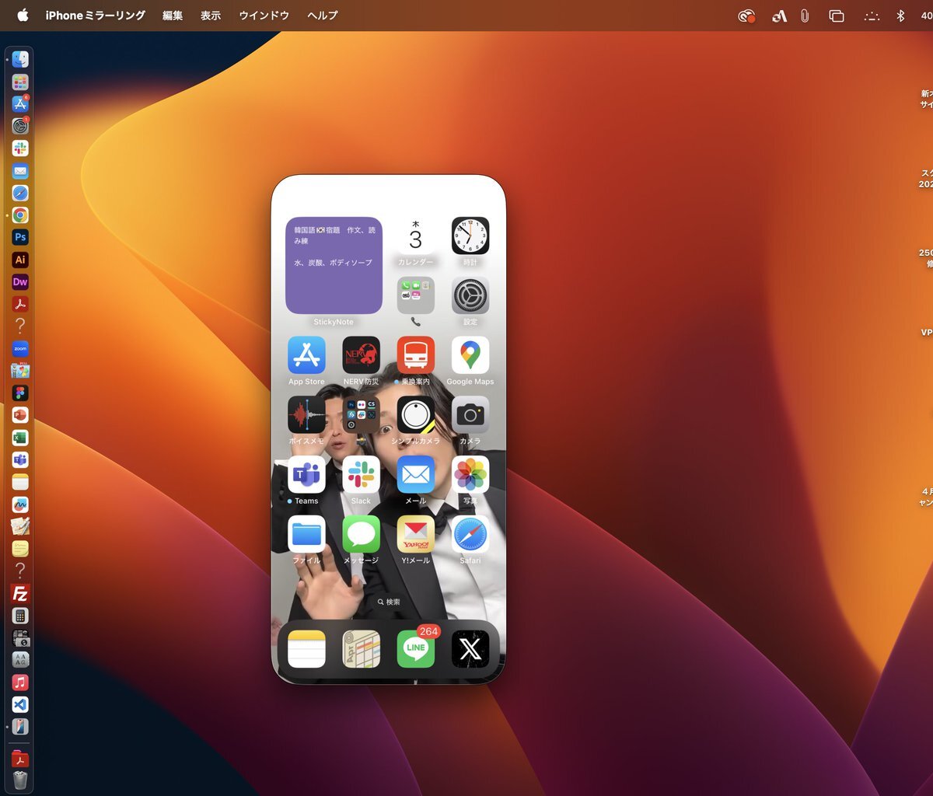
Task: Launch PowerPoint from the Mac Dock
Action: point(20,416)
